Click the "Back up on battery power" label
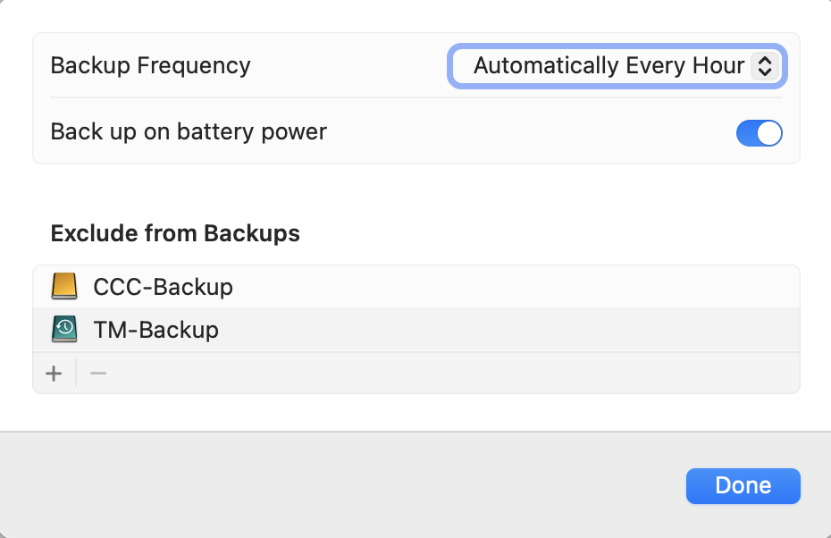 (189, 133)
